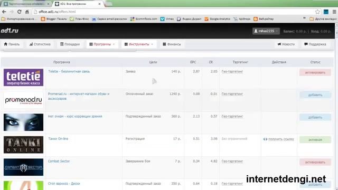Click the promenad.ru logo thumbnail
338x190 pixels.
[x=23, y=100]
